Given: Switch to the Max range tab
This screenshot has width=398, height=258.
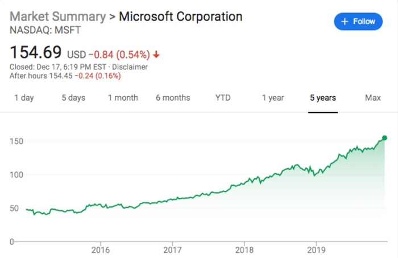Looking at the screenshot, I should (x=373, y=98).
